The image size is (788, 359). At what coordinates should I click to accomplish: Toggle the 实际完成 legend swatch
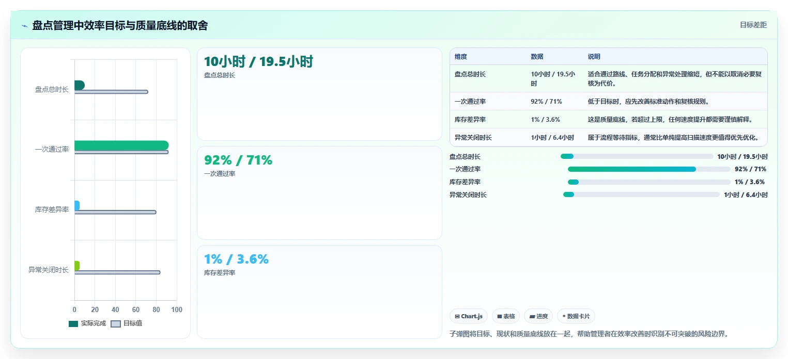pyautogui.click(x=73, y=324)
